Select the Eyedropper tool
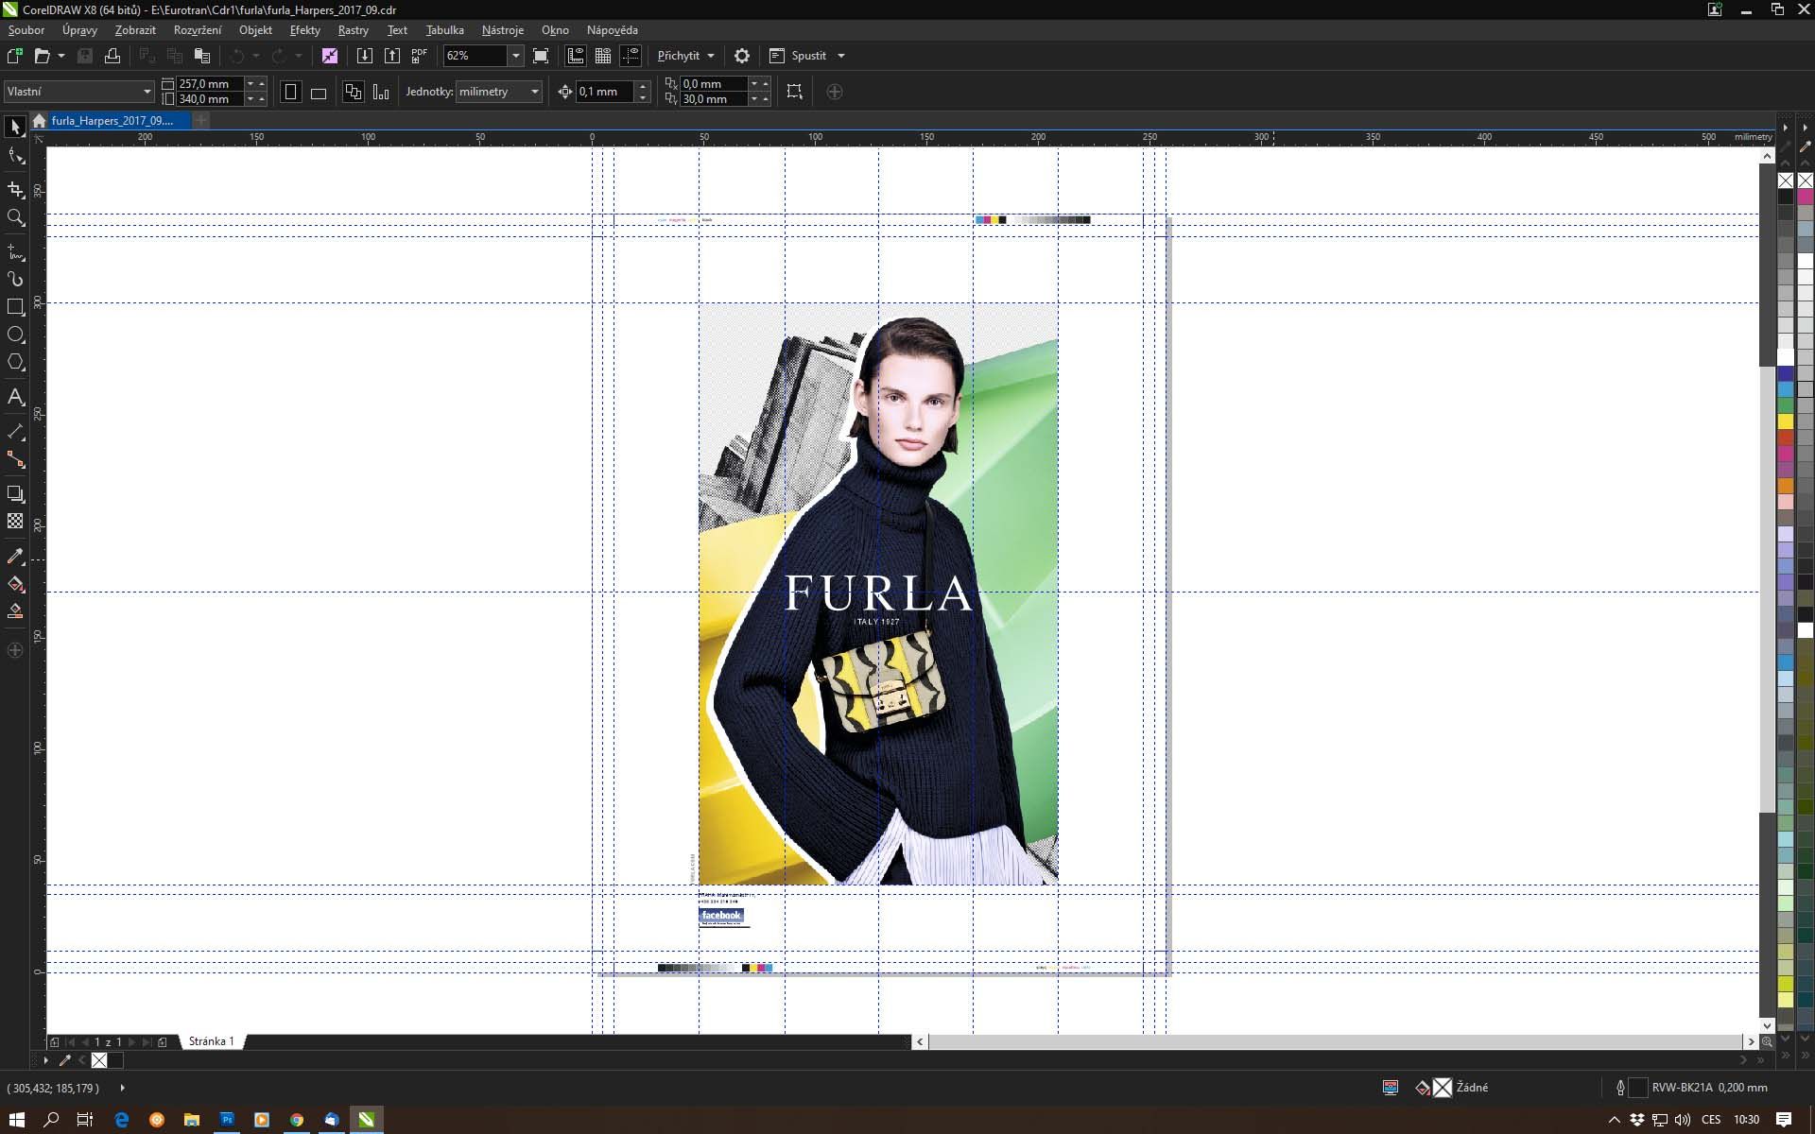Screen dimensions: 1815x1134 tap(15, 557)
